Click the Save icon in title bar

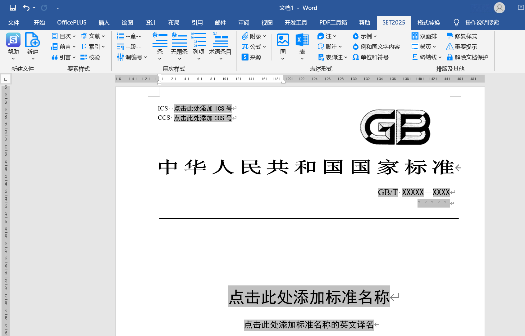pos(13,8)
